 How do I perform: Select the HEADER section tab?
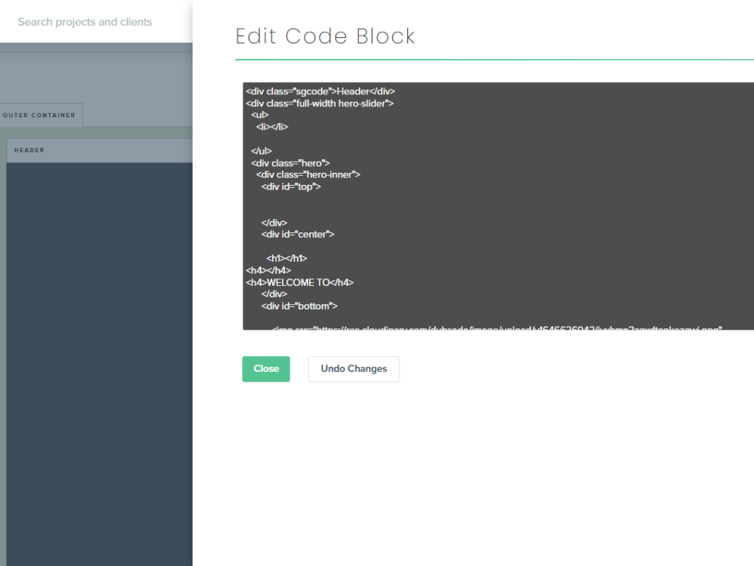29,150
